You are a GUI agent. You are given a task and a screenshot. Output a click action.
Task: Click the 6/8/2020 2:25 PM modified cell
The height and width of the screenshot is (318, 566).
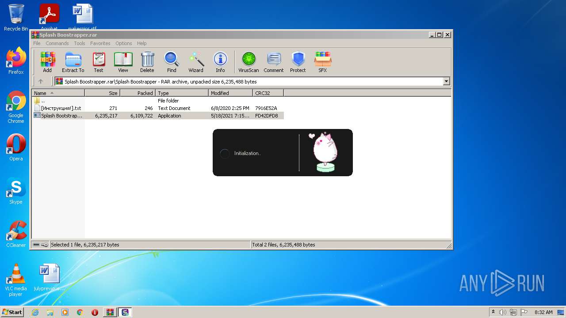tap(230, 108)
